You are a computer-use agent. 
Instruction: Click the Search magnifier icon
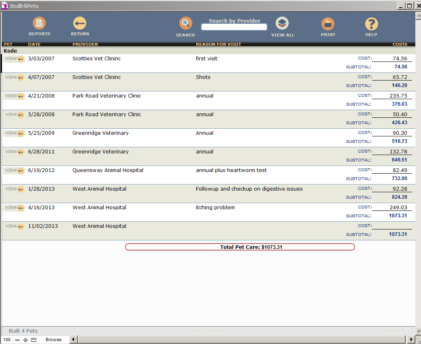185,23
